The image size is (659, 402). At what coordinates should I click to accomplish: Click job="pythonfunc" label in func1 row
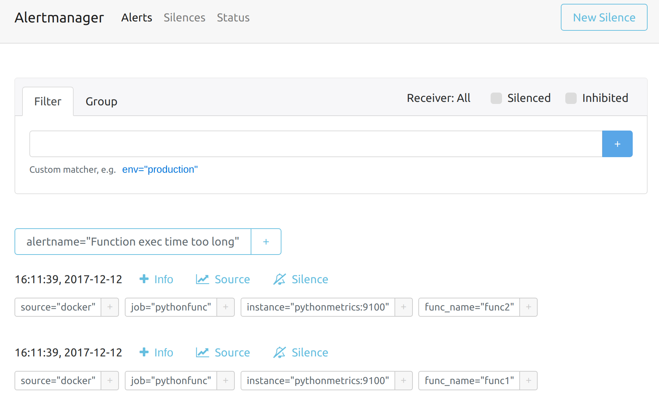pyautogui.click(x=171, y=381)
